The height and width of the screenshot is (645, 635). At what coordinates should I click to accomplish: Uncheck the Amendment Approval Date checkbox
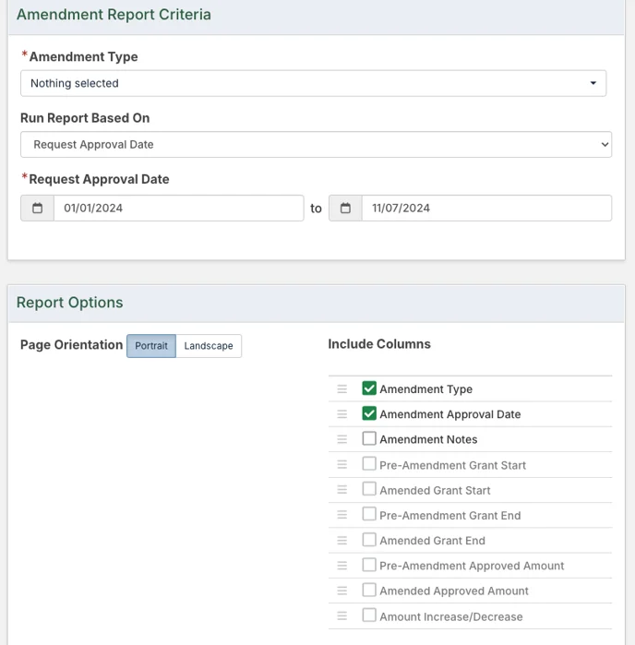pos(369,413)
